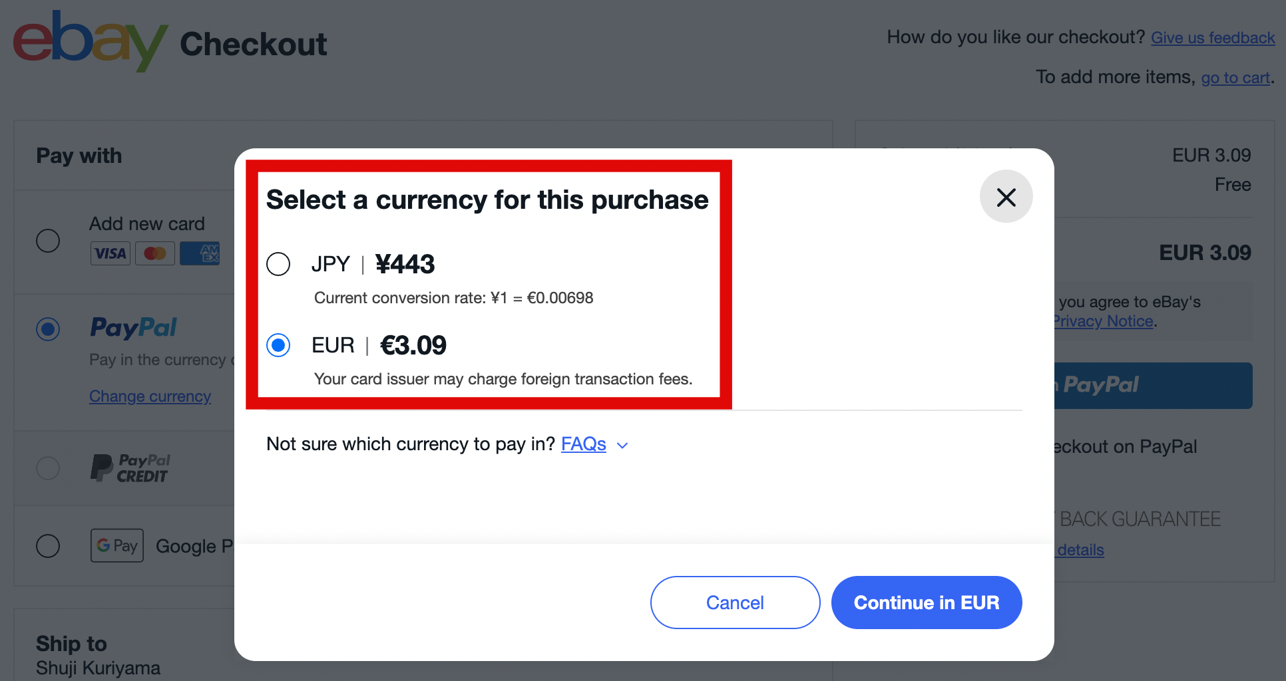Image resolution: width=1286 pixels, height=681 pixels.
Task: Select EUR currency radio button
Action: (278, 345)
